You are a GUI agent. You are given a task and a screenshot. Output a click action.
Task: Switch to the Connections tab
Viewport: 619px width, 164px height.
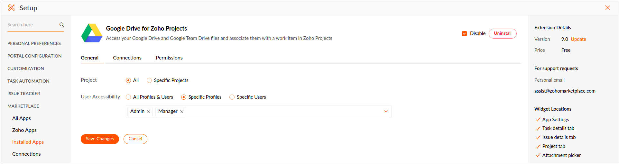tap(127, 58)
